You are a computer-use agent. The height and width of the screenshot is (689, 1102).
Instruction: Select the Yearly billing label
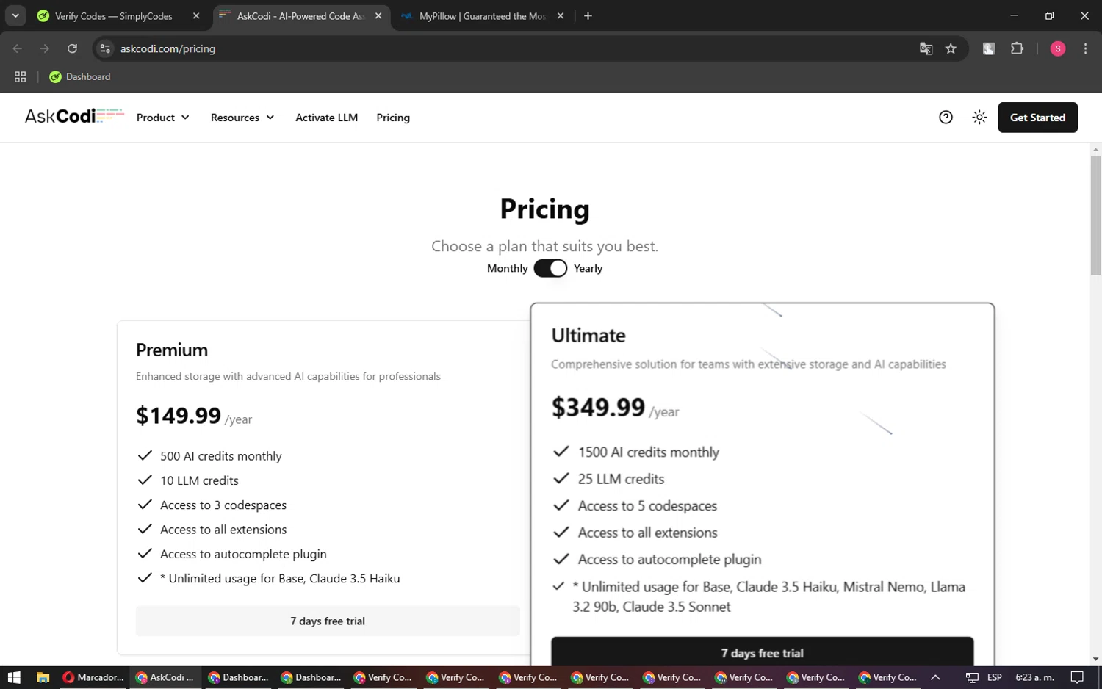588,268
